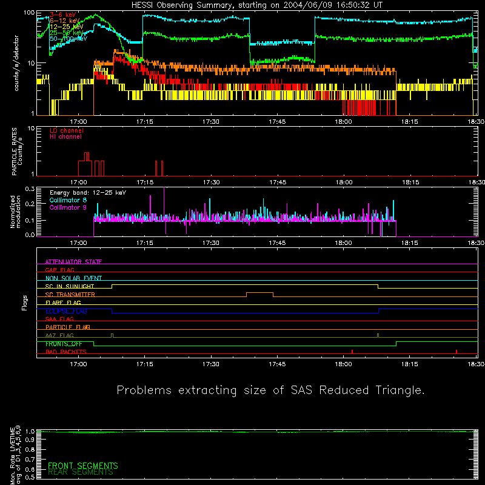Click the SAA_FLAG label
The image size is (485, 485).
(x=59, y=319)
